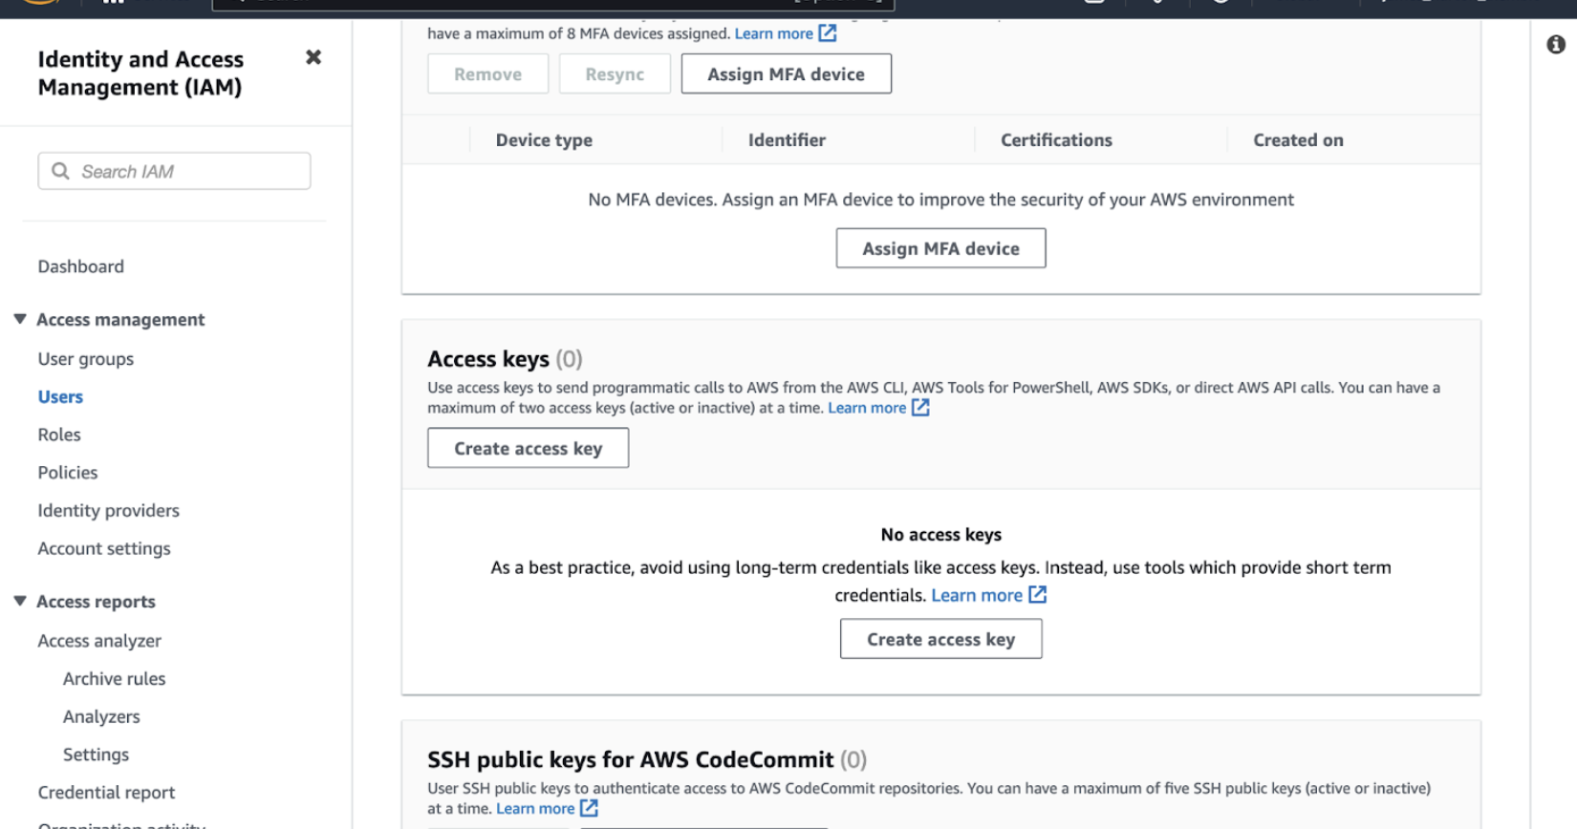Click Create access key below section description
This screenshot has width=1577, height=829.
click(528, 448)
